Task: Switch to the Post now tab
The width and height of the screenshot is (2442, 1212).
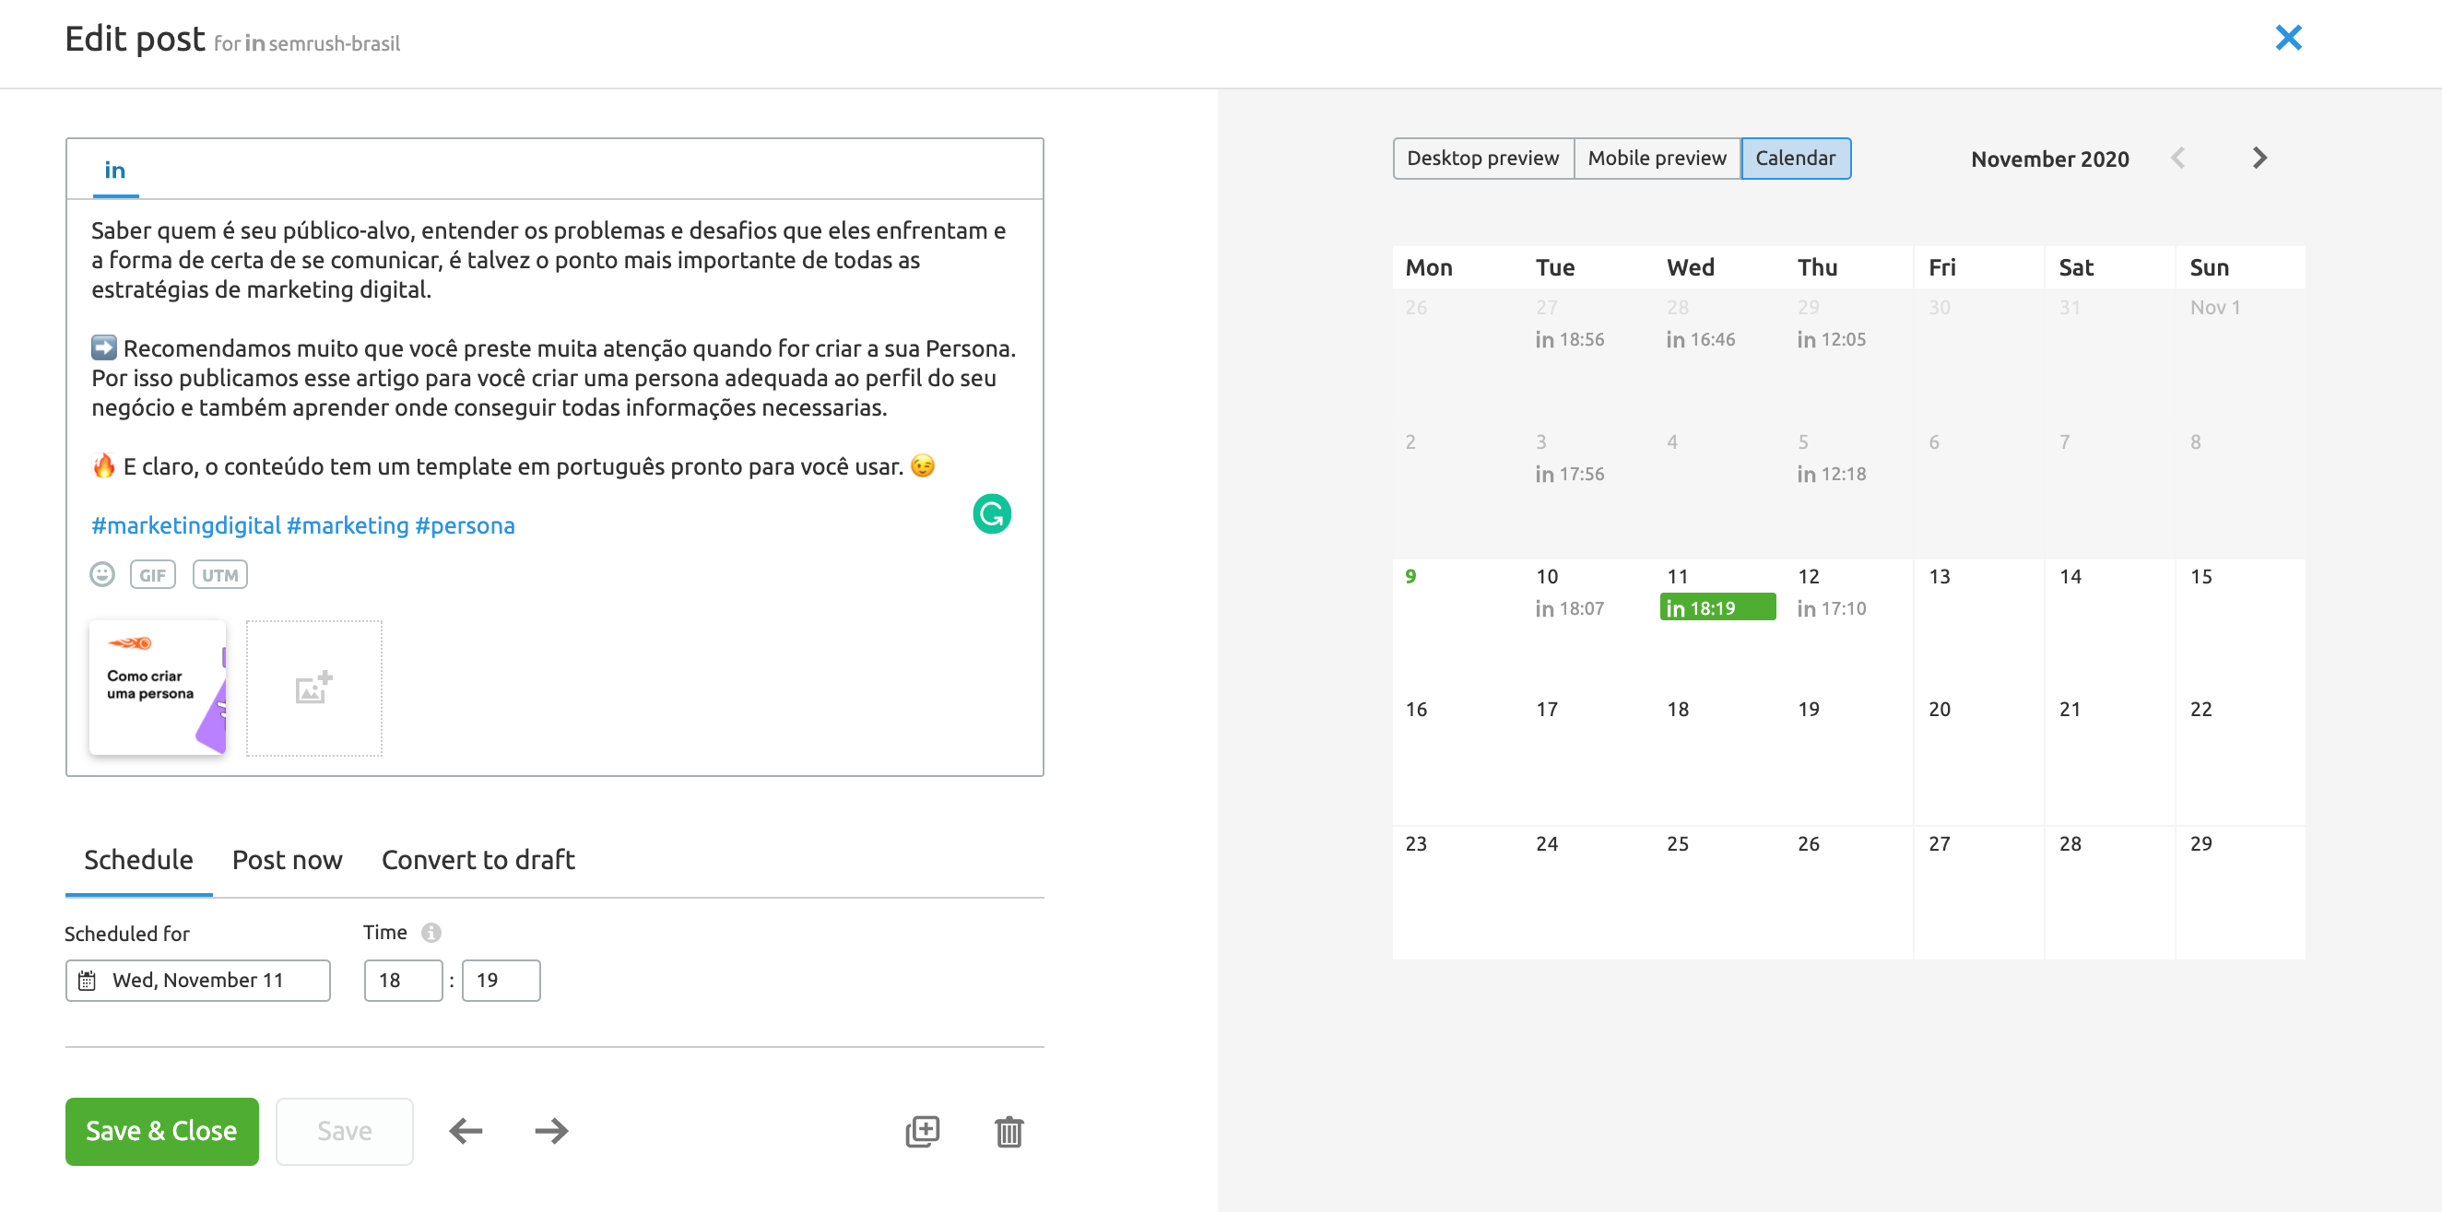Action: click(287, 860)
